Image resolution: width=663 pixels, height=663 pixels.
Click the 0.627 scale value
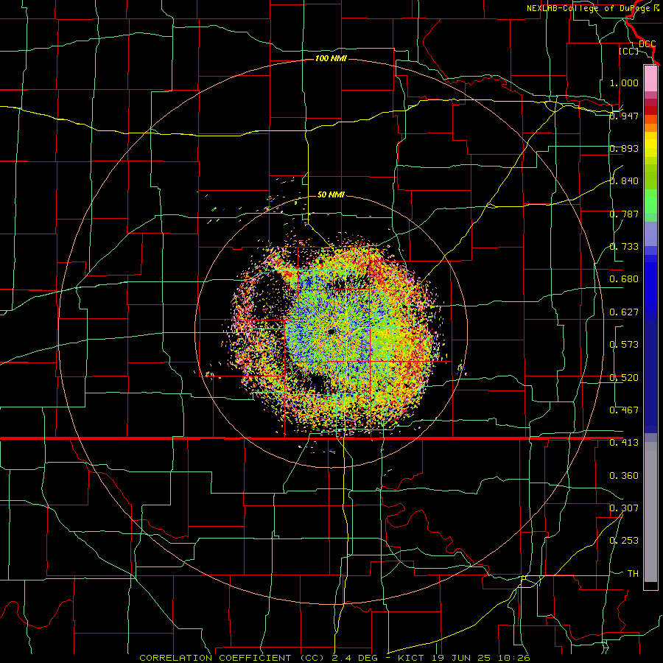(x=624, y=312)
